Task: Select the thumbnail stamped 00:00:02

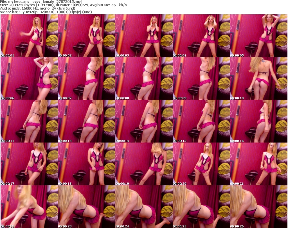Action: point(87,36)
